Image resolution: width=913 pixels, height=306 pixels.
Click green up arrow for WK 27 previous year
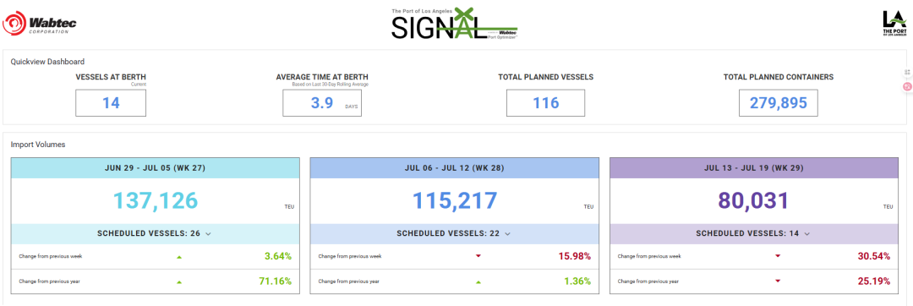point(179,281)
